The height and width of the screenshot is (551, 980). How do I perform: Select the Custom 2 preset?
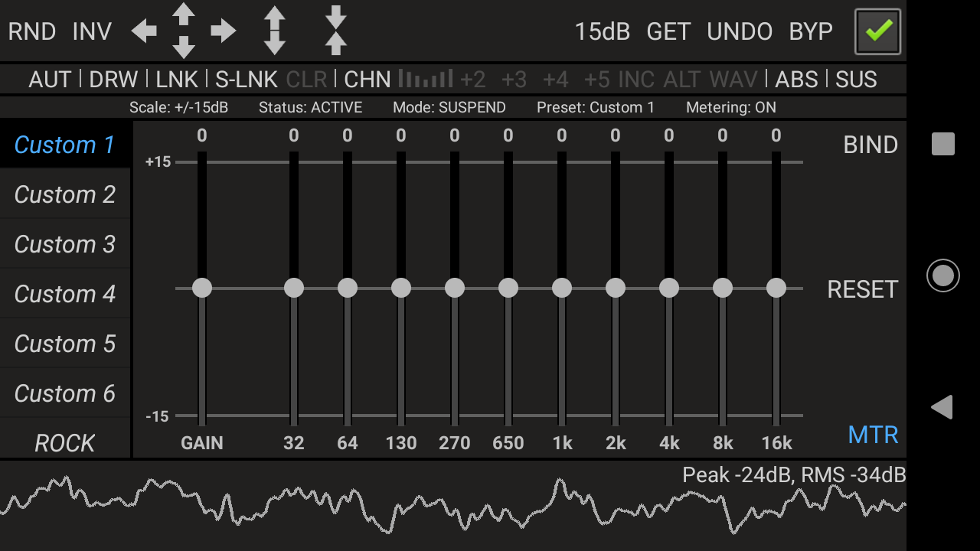click(x=65, y=194)
